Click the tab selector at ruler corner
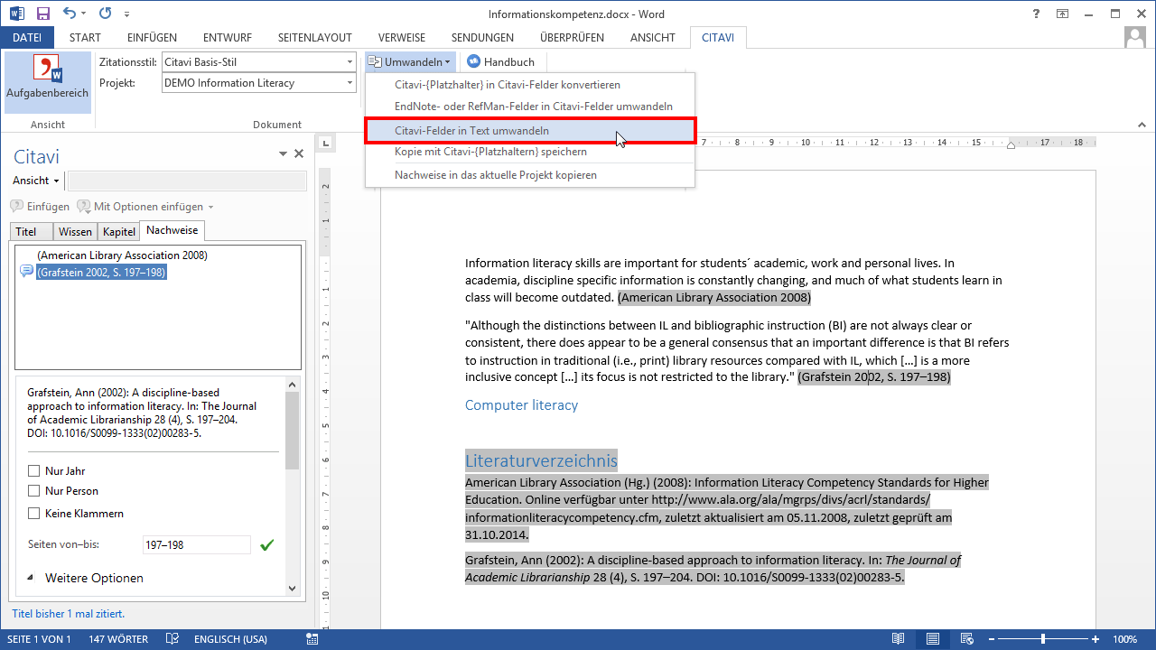 click(x=325, y=143)
